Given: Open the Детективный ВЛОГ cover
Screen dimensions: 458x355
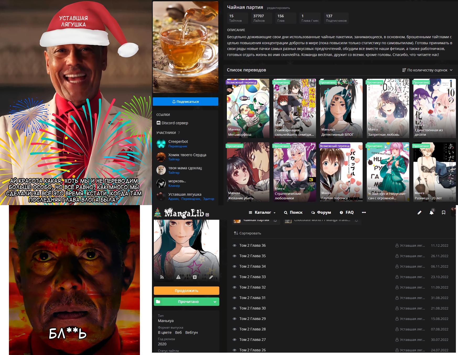Looking at the screenshot, I should (x=341, y=108).
